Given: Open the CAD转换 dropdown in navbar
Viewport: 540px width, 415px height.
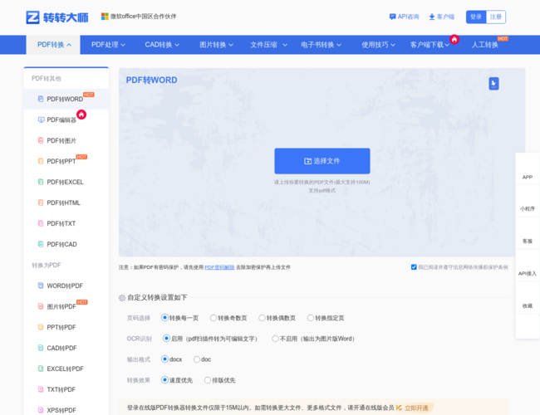Looking at the screenshot, I should click(x=162, y=45).
